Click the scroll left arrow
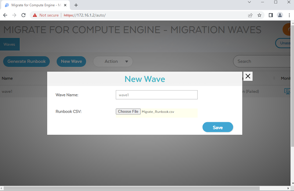 click(x=1, y=188)
